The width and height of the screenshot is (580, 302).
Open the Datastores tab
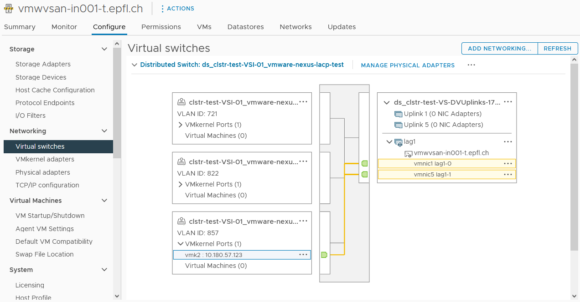[245, 27]
